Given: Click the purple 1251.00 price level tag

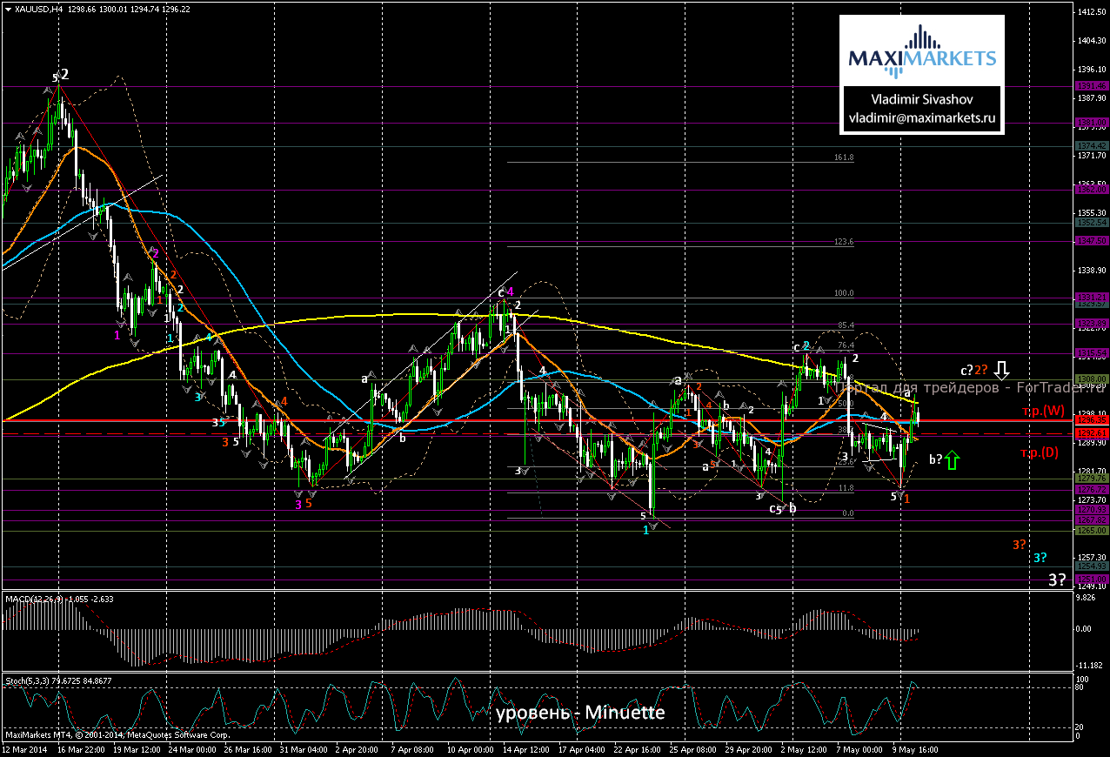Looking at the screenshot, I should pyautogui.click(x=1092, y=579).
